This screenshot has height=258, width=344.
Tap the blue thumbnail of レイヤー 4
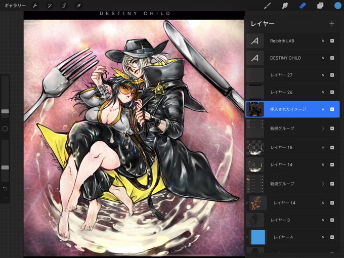pos(258,237)
